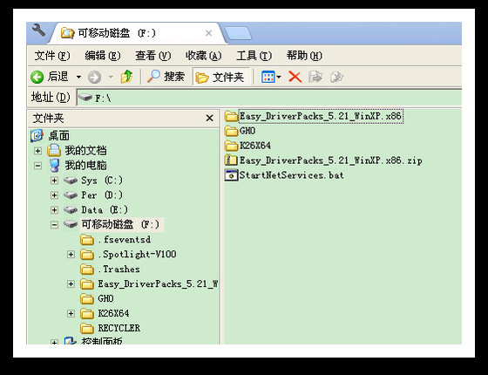Click the red Delete X icon

pos(295,77)
